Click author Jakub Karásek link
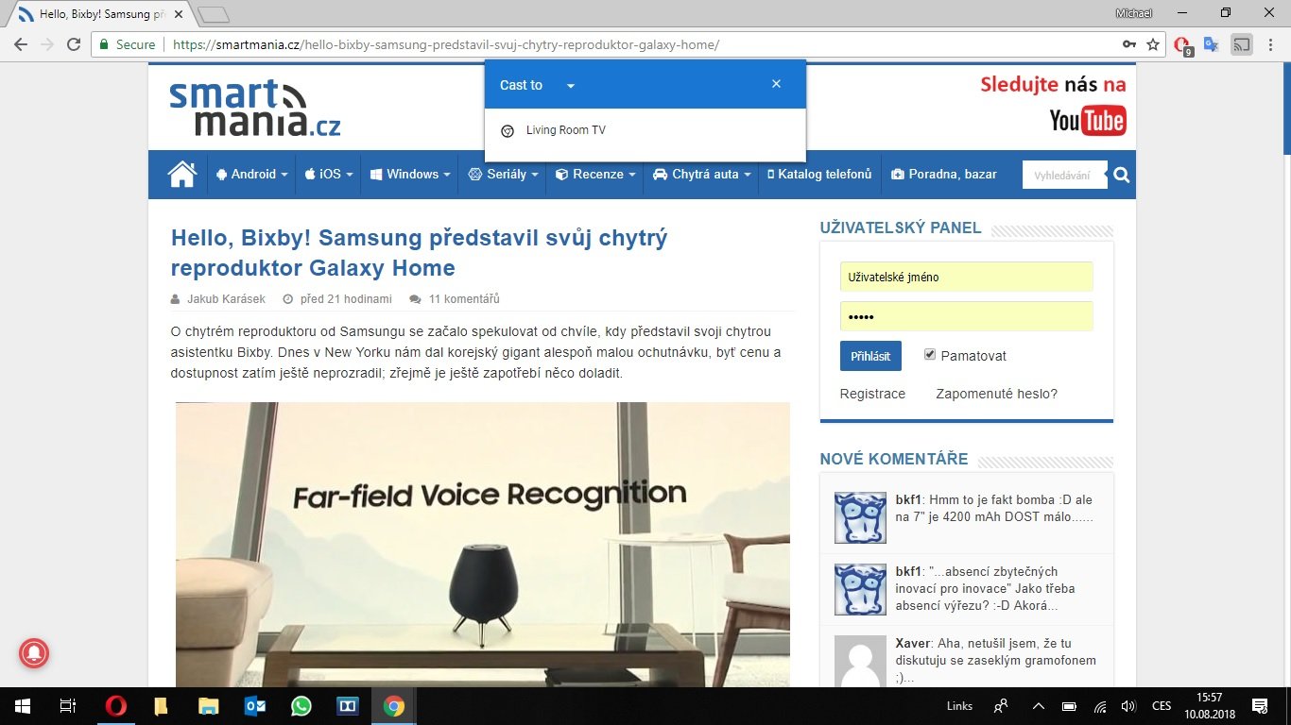Screen dimensions: 1291x725 (226, 299)
